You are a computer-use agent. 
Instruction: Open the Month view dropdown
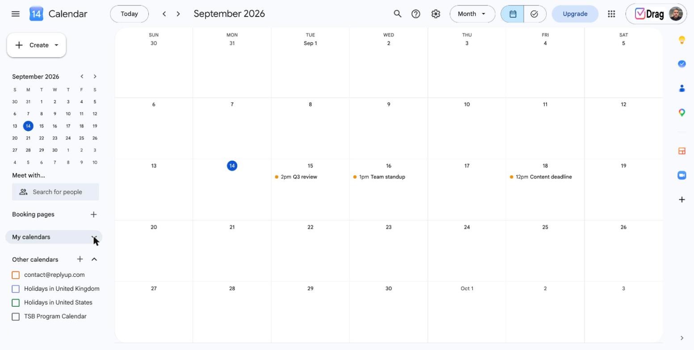click(x=472, y=14)
